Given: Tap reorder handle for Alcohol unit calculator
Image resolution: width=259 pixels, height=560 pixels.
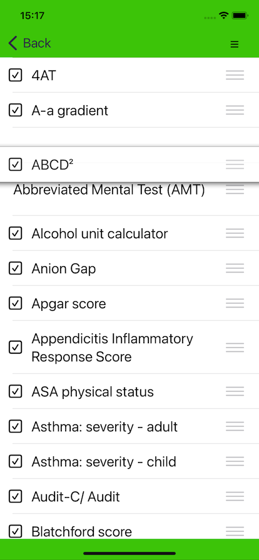Looking at the screenshot, I should [x=235, y=233].
